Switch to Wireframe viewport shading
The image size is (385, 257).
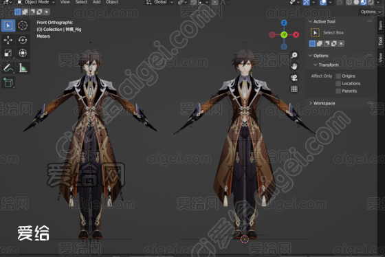click(349, 3)
